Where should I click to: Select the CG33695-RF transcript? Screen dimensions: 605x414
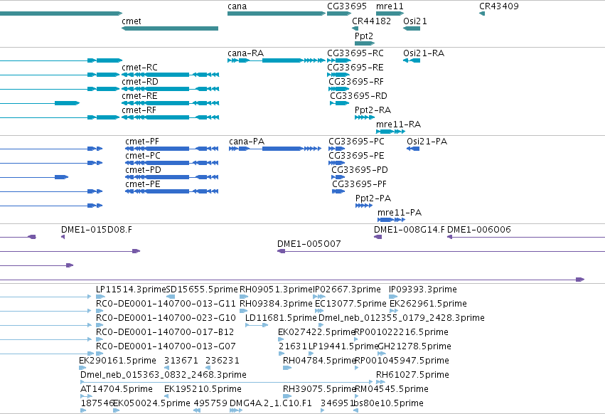tap(338, 89)
